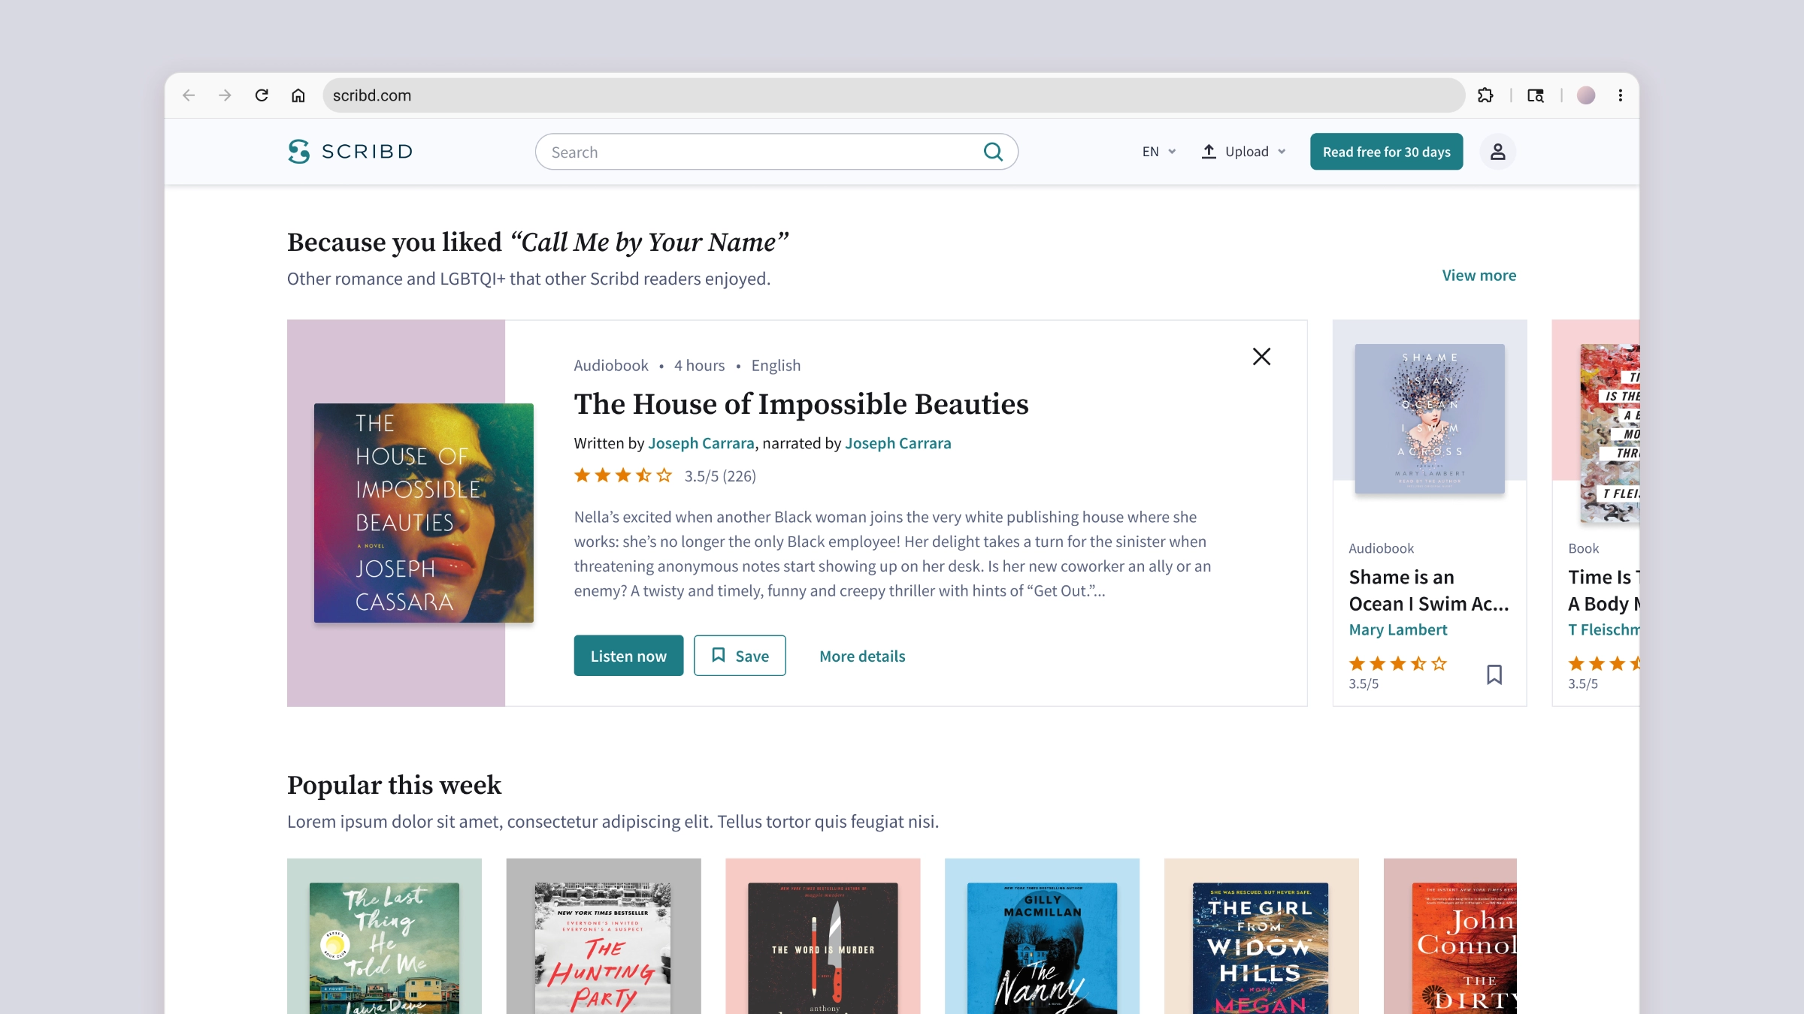This screenshot has width=1804, height=1014.
Task: Go forward with the browser forward arrow
Action: click(225, 95)
